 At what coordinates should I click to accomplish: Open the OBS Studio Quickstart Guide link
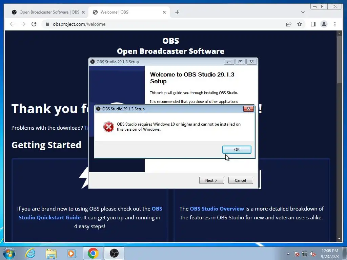point(90,213)
